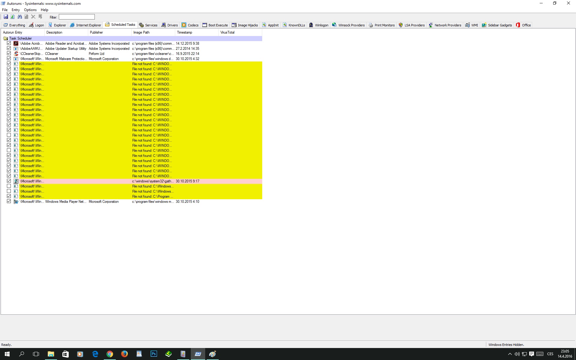The width and height of the screenshot is (576, 360).
Task: Click the Refresh toolbar icon
Action: click(x=13, y=17)
